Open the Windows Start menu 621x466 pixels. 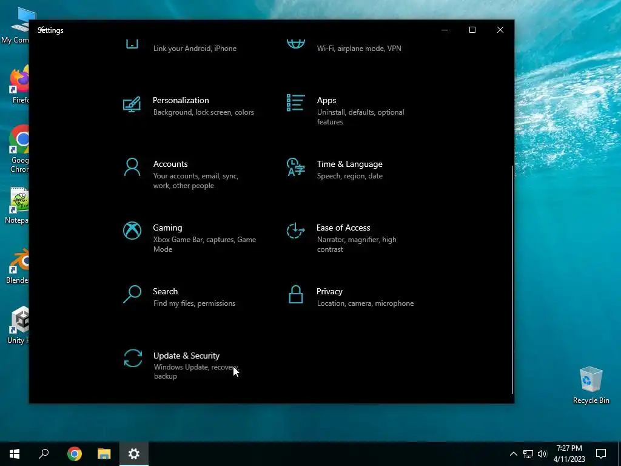15,454
